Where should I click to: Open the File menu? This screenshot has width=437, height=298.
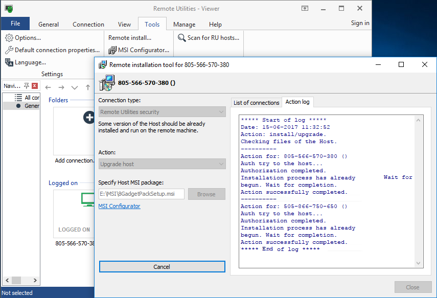(x=15, y=24)
